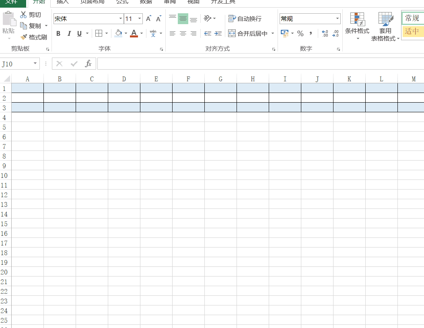Decrease font size with the smaller A
The height and width of the screenshot is (328, 424).
pyautogui.click(x=159, y=19)
